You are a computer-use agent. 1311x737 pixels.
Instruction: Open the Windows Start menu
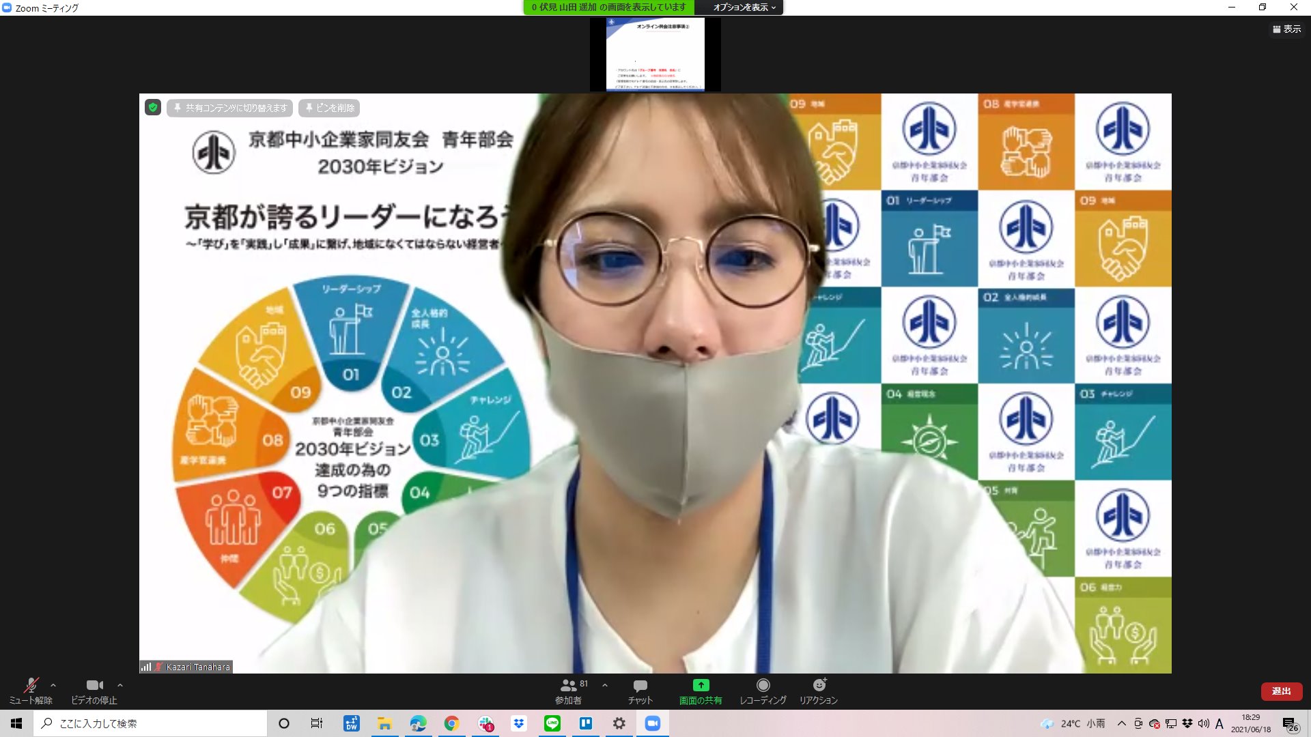pos(16,723)
